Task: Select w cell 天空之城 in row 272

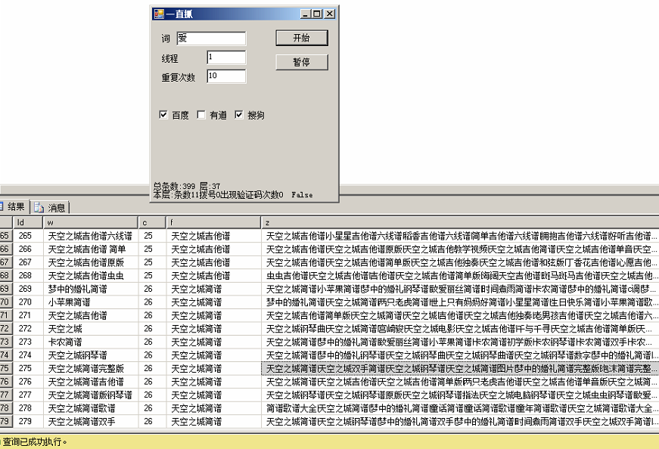Action: pyautogui.click(x=90, y=328)
